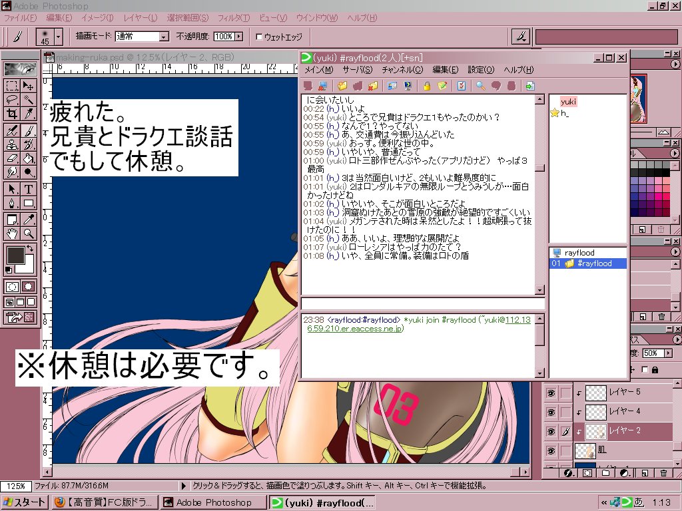Open Photoshop レイヤー menu
Viewport: 682px width, 511px height.
[x=140, y=18]
